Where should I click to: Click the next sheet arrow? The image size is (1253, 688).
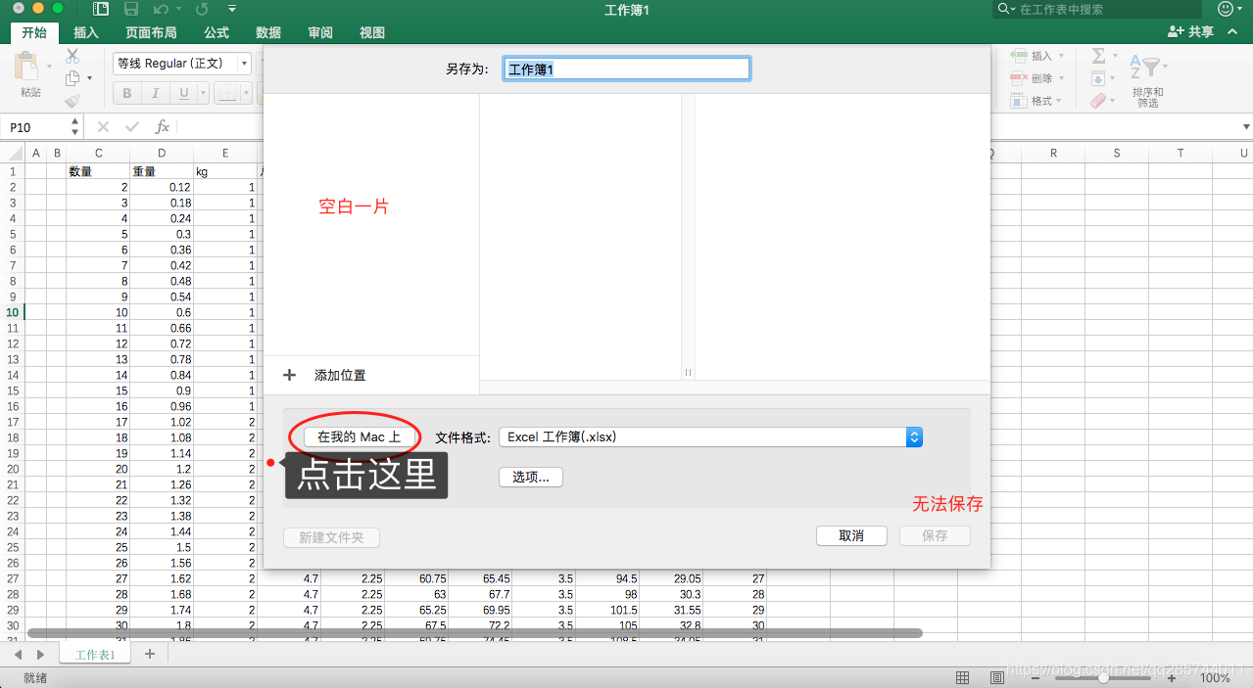(40, 654)
